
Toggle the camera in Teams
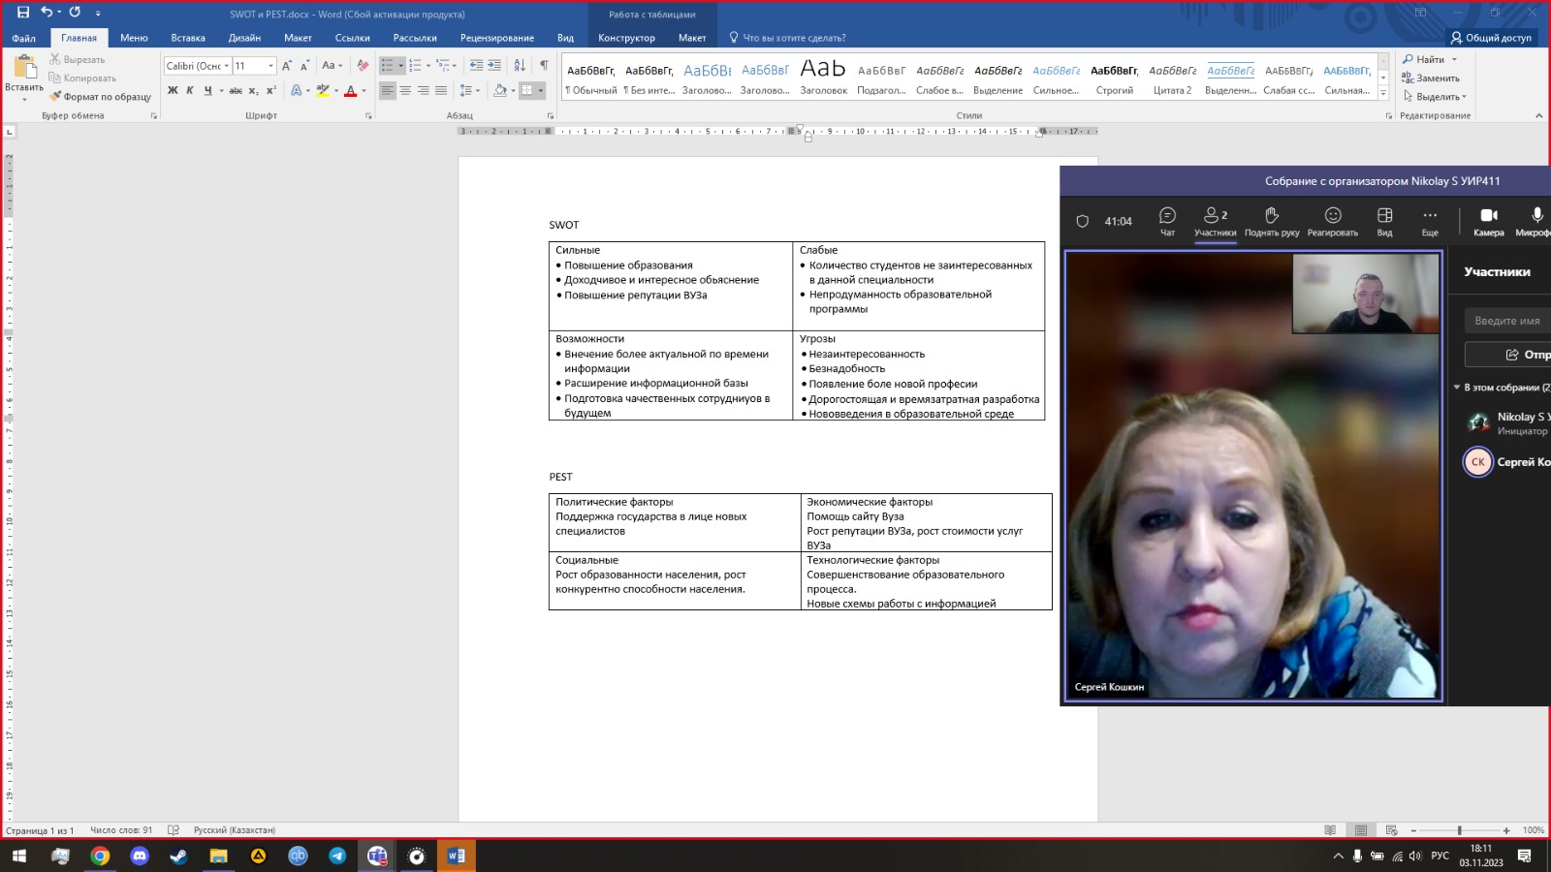pyautogui.click(x=1488, y=220)
